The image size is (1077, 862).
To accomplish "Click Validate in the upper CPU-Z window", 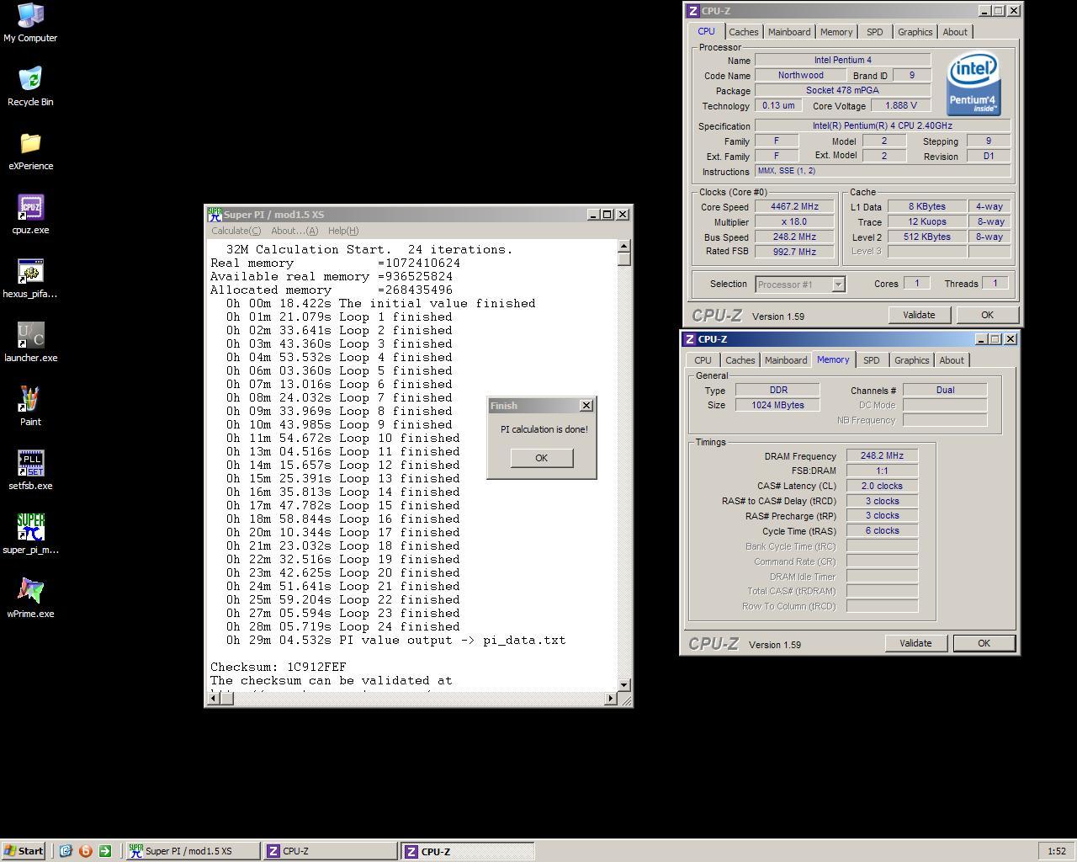I will point(919,315).
